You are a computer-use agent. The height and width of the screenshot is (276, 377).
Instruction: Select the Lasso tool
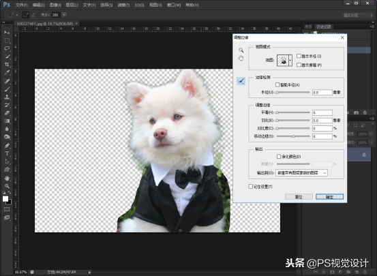tap(7, 48)
